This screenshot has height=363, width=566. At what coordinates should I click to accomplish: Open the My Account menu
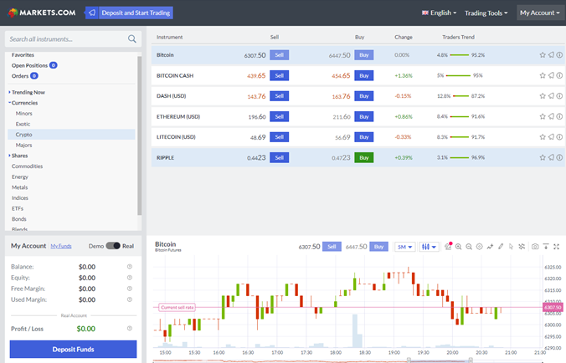pos(539,13)
